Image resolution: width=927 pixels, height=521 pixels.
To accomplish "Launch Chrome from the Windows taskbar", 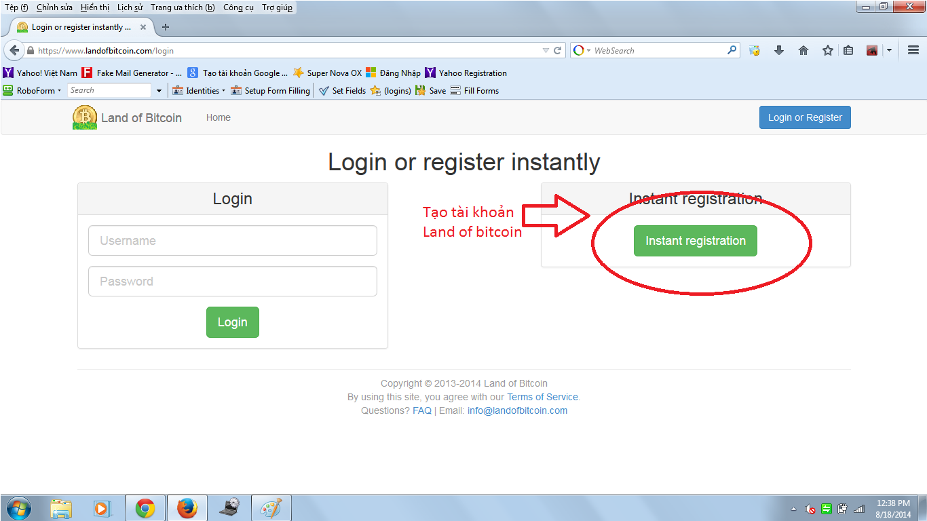I will coord(145,508).
